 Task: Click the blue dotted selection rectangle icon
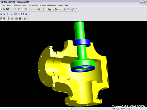click(22, 14)
